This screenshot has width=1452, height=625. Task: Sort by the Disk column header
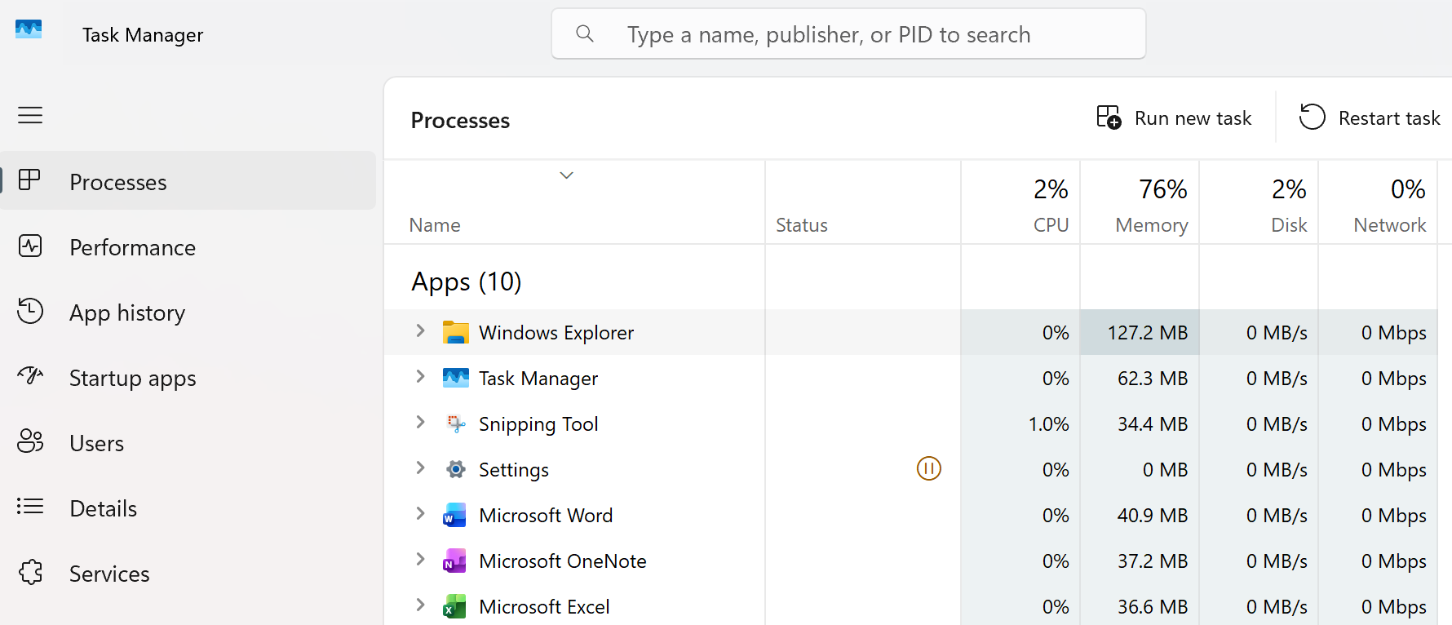(x=1259, y=202)
